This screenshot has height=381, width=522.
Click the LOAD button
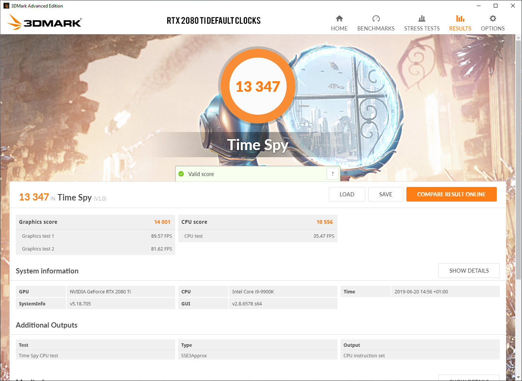point(347,194)
